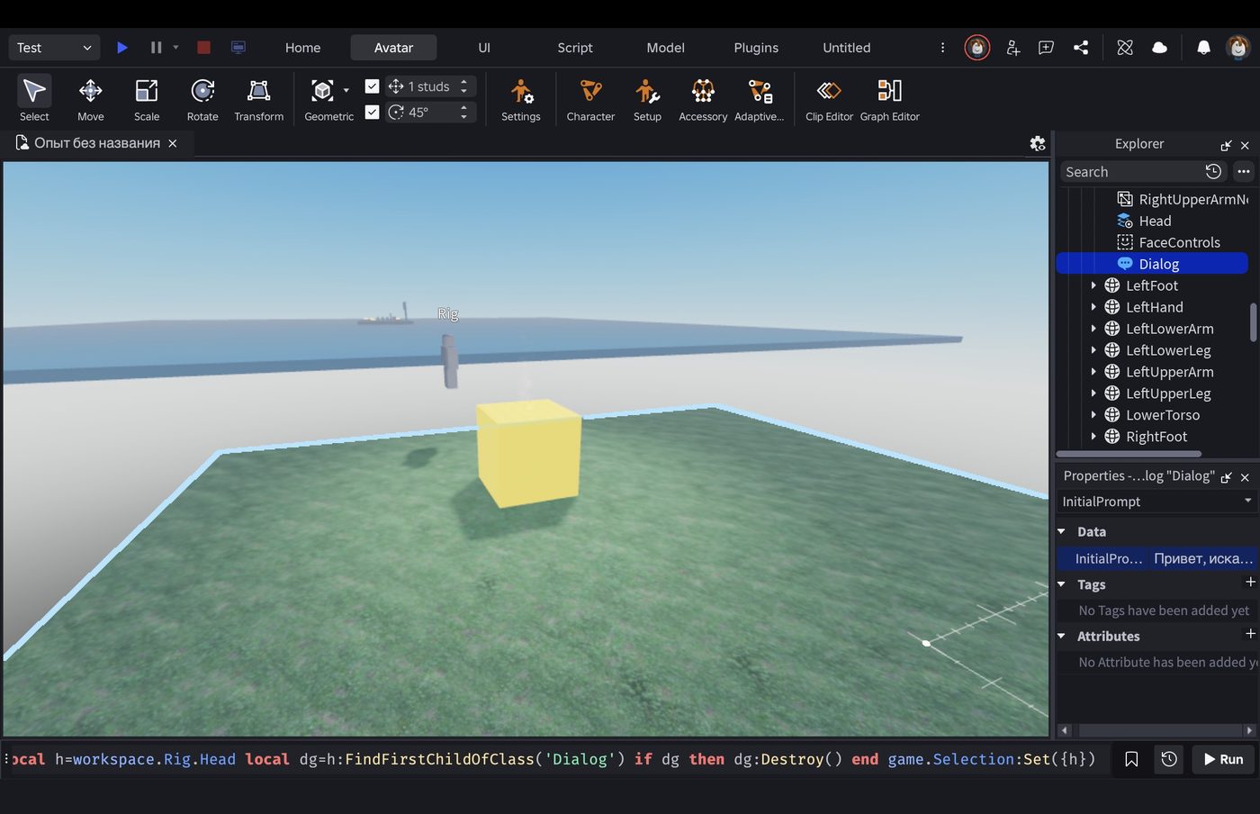Screen dimensions: 1260x814
Task: Launch the avatar Setup tool
Action: [647, 99]
